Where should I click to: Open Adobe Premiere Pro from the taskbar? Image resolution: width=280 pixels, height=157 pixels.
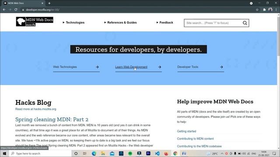tap(148, 154)
